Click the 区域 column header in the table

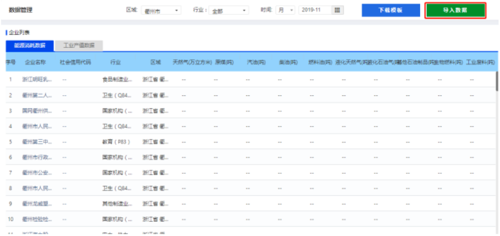click(x=156, y=62)
